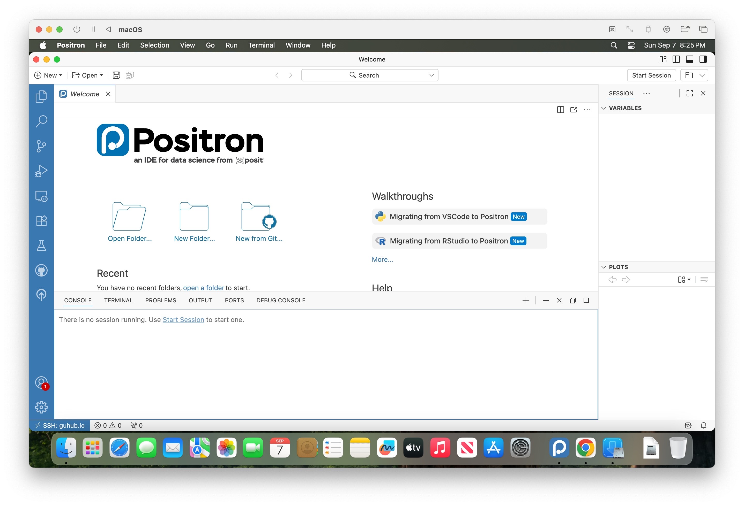
Task: Open Google Chrome from the Dock
Action: pyautogui.click(x=585, y=448)
